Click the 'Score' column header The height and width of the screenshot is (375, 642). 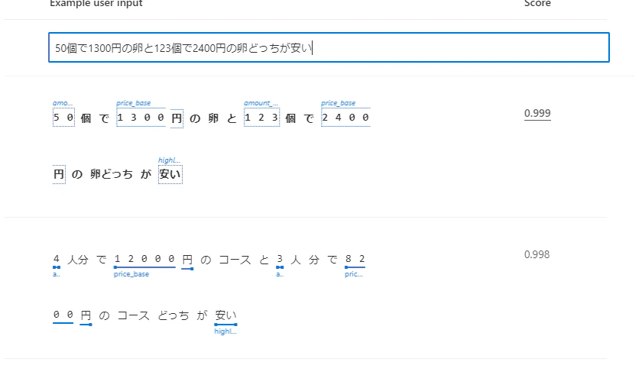tap(537, 3)
